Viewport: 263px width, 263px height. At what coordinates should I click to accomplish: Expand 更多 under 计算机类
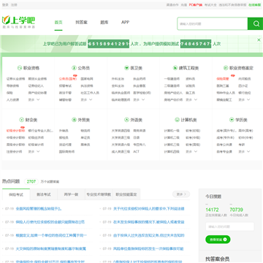tap(191, 151)
